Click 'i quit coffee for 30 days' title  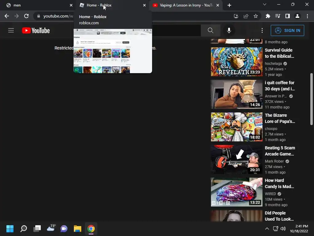pos(280,86)
